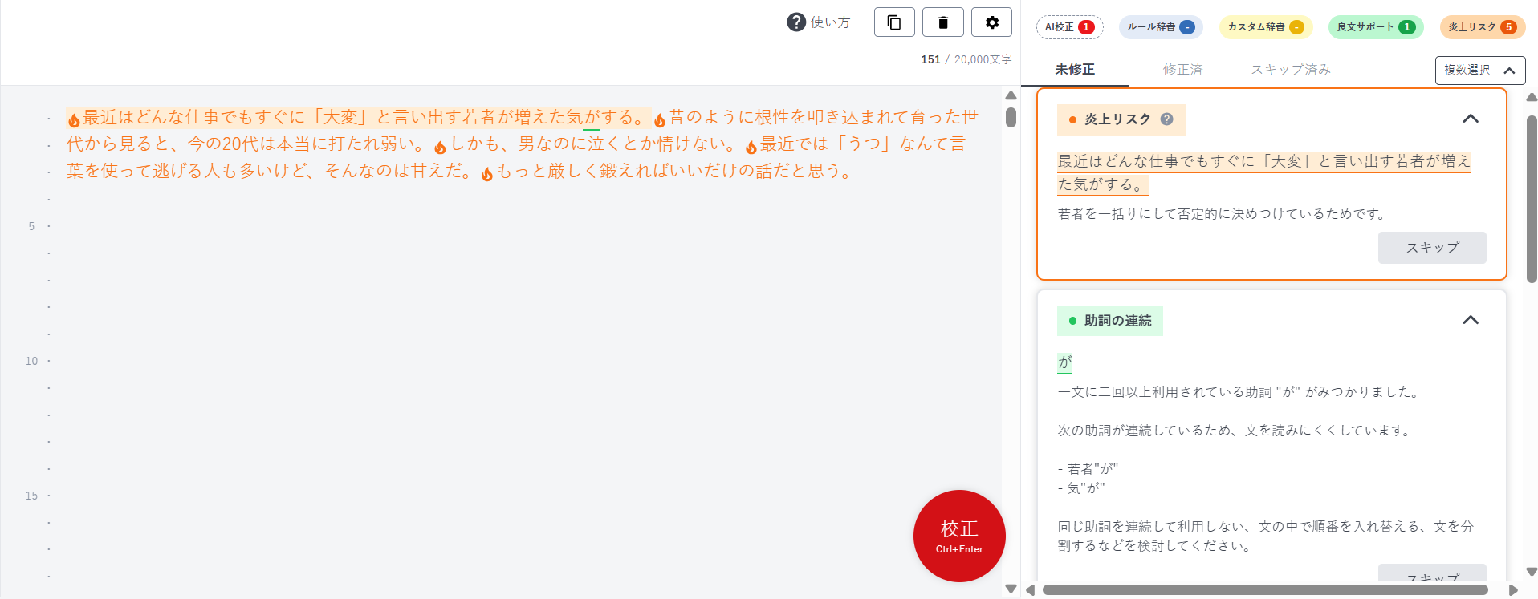Screen dimensions: 1538x599
Task: Click the 使い方 link text
Action: [830, 22]
